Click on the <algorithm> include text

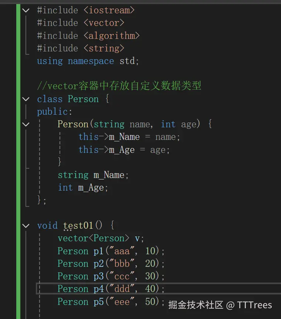click(112, 36)
